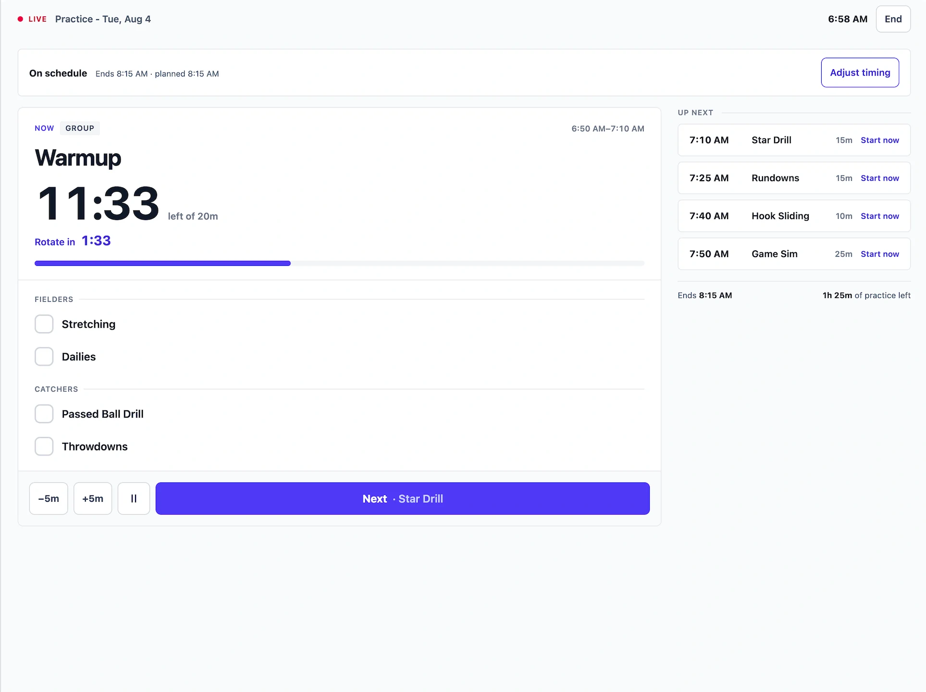This screenshot has height=692, width=926.
Task: Click the GROUP tag
Action: tap(80, 128)
